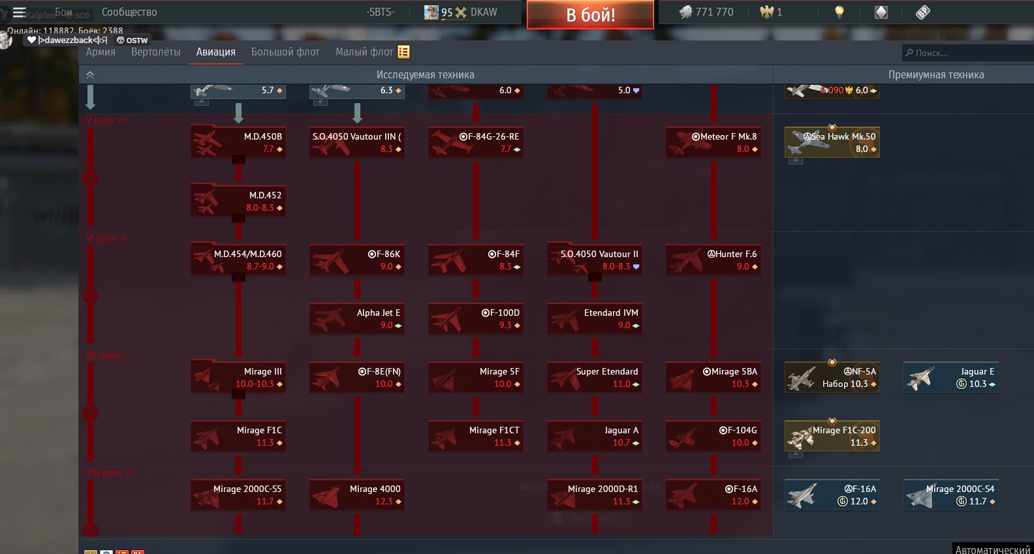This screenshot has width=1034, height=554.
Task: Click the yellow list icon after Малый флот
Action: click(403, 52)
